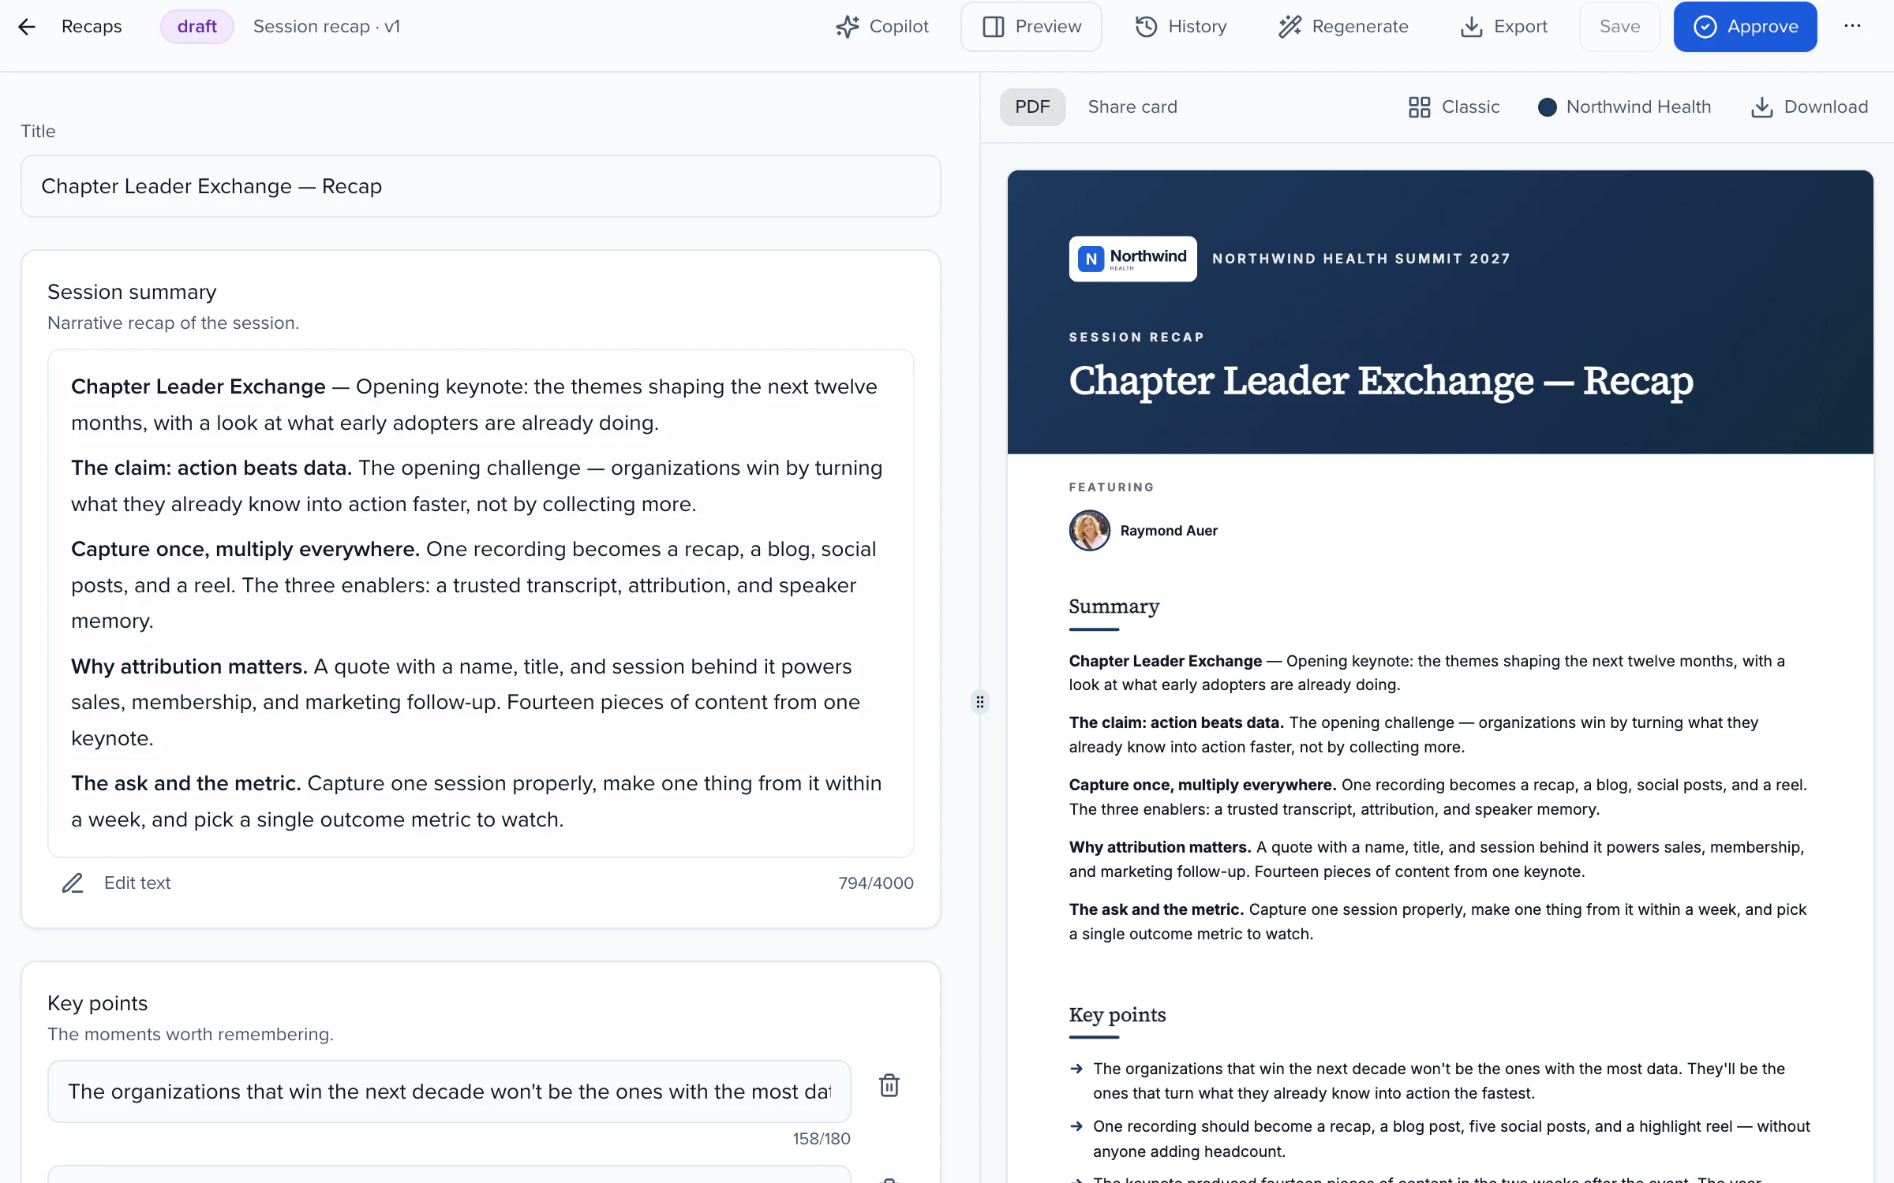The height and width of the screenshot is (1183, 1894).
Task: Open the Classic layout template picker
Action: 1454,106
